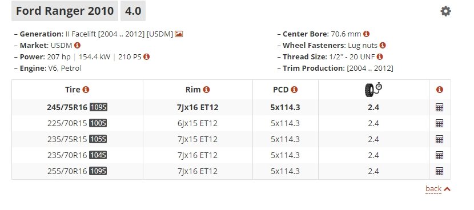Viewport: 474px width, 210px height.
Task: Click Center Bore info icon
Action: tap(367, 34)
